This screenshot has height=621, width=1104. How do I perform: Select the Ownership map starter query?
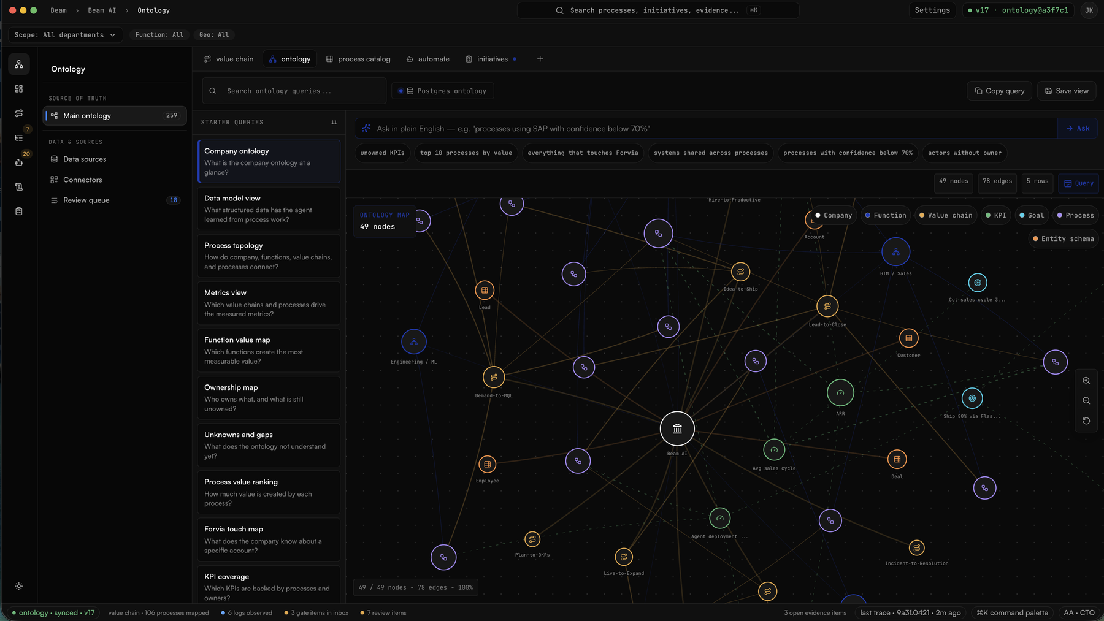pos(269,398)
